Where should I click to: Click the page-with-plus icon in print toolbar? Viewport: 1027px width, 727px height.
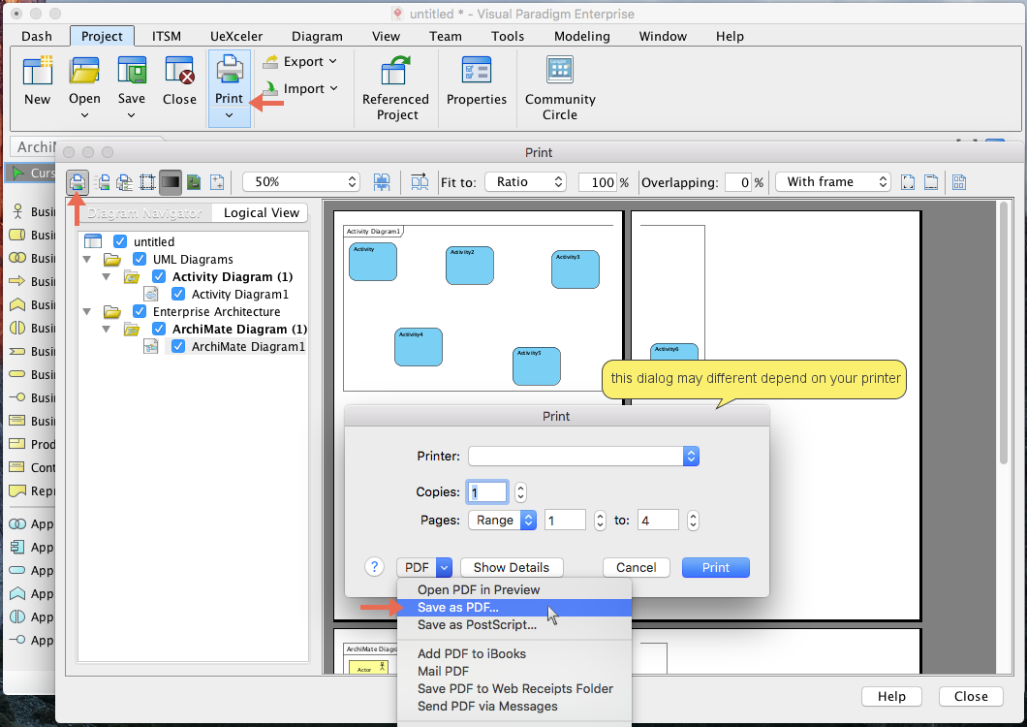tap(217, 182)
